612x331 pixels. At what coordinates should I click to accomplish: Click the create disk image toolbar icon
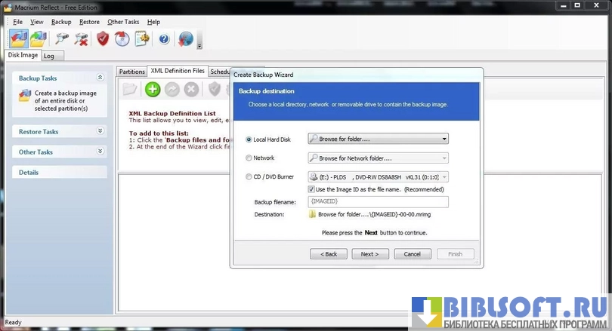click(18, 38)
